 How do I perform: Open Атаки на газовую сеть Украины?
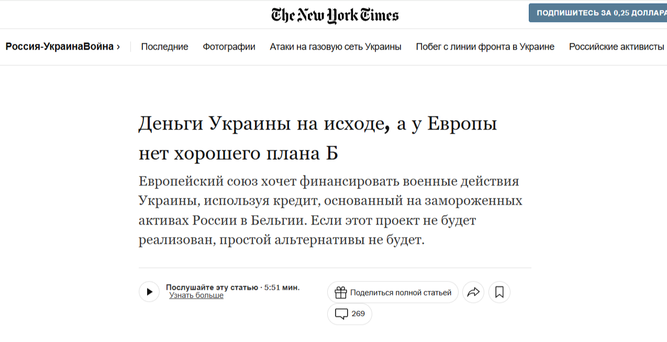coord(336,46)
